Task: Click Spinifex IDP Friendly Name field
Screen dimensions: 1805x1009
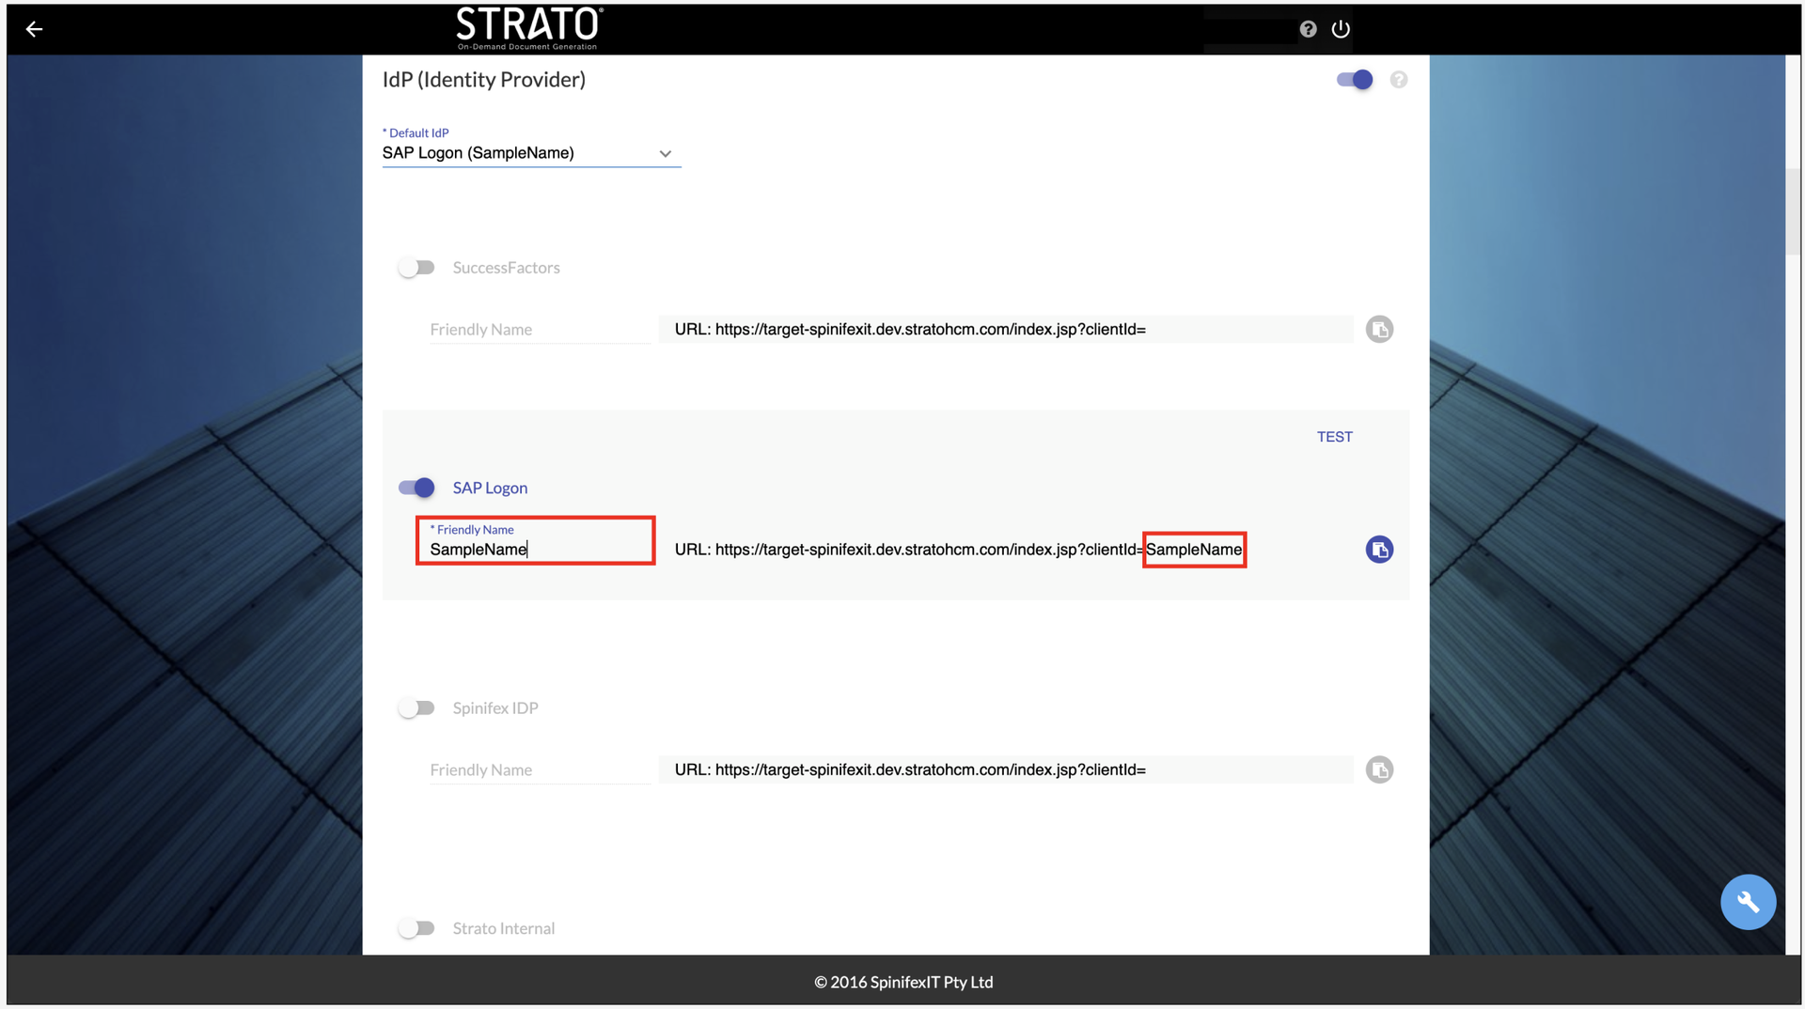Action: [x=539, y=770]
